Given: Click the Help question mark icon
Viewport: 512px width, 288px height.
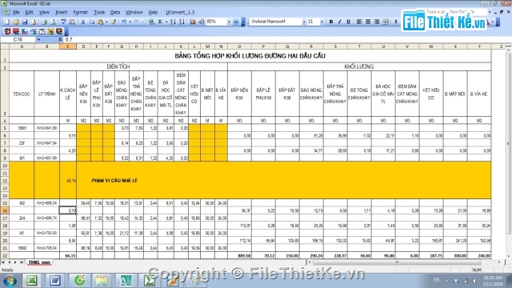Looking at the screenshot, I should point(236,22).
